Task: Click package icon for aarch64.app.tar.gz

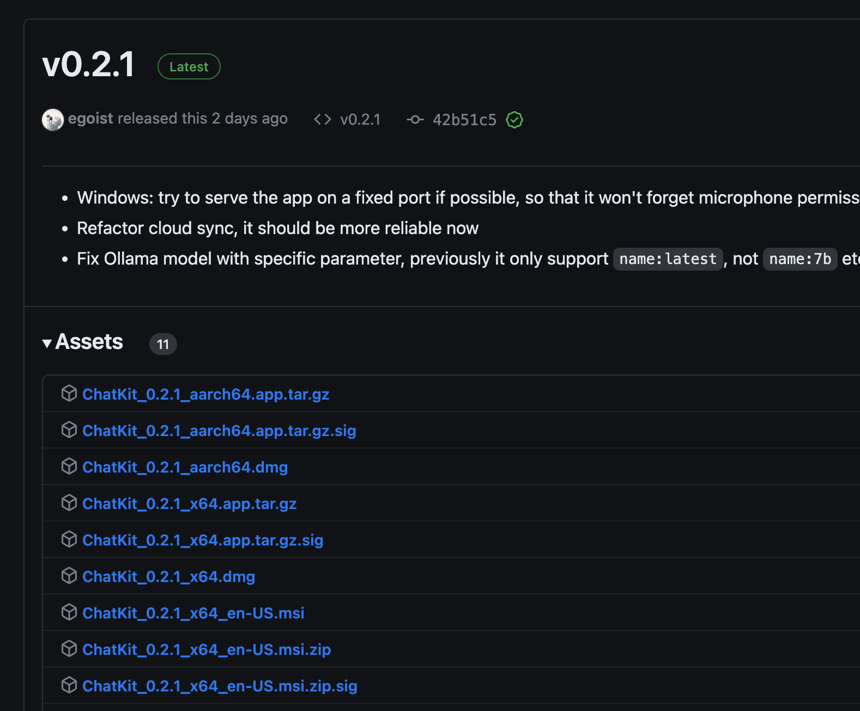Action: [x=69, y=393]
